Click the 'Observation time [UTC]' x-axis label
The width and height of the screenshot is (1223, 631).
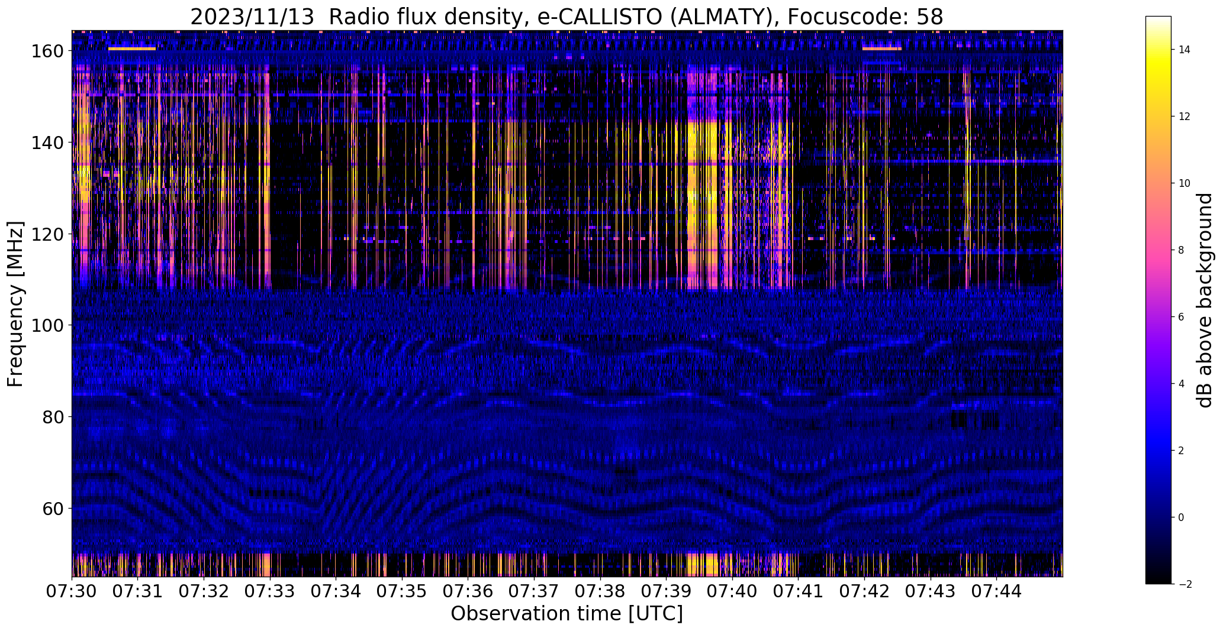(567, 614)
